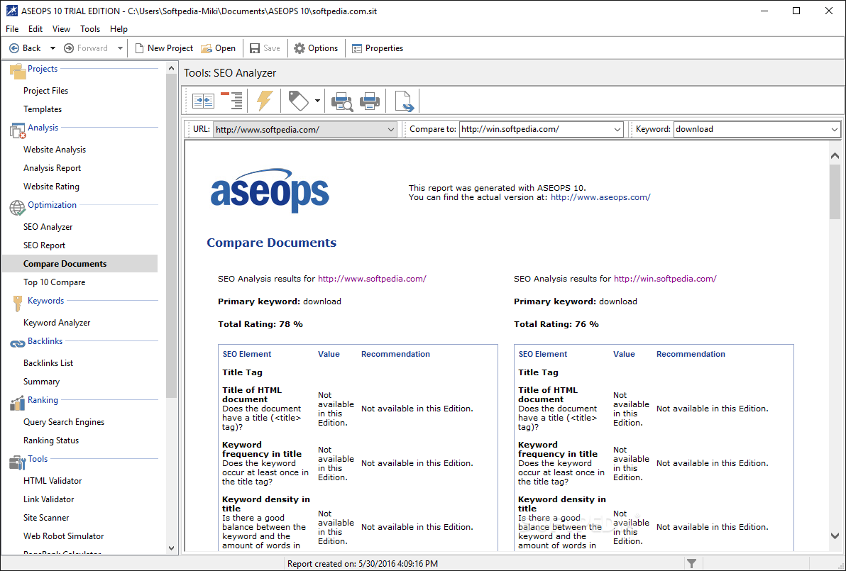Expand the Keyword combo box dropdown
Screen dimensions: 846x571
coord(834,129)
